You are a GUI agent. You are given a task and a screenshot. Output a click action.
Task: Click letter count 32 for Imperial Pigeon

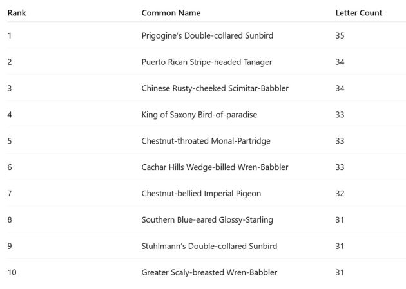click(x=340, y=194)
